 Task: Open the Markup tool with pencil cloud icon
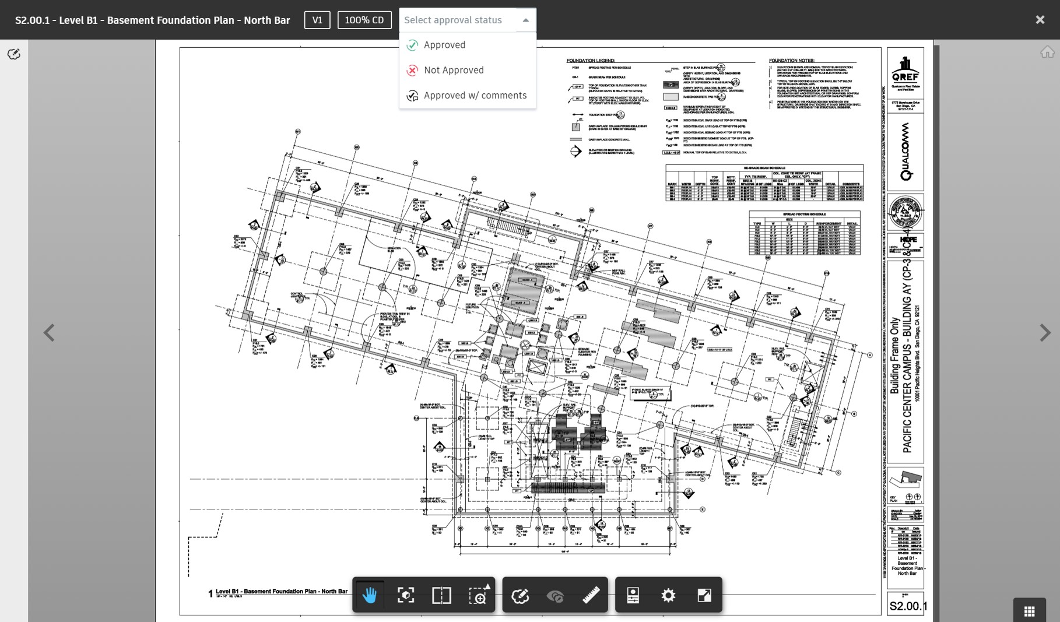(x=520, y=595)
